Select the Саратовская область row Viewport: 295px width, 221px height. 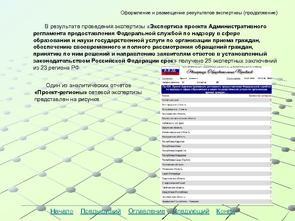[x=217, y=178]
